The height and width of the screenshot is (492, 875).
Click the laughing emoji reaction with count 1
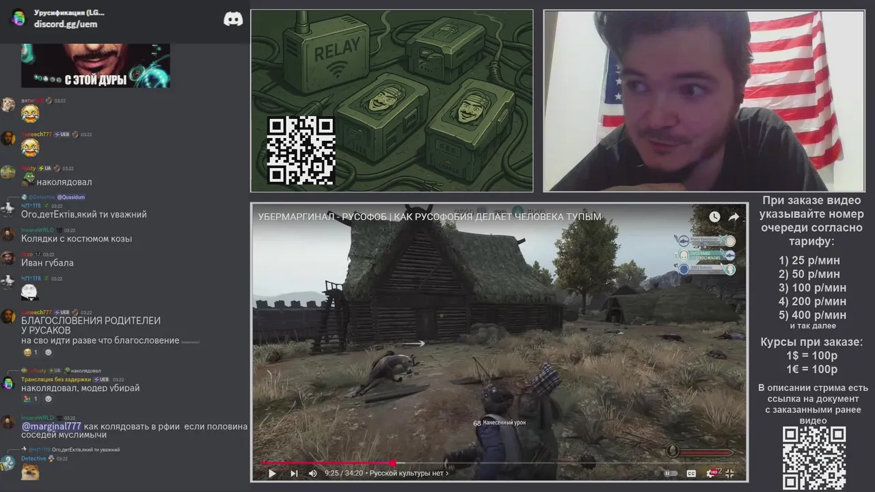click(x=30, y=353)
